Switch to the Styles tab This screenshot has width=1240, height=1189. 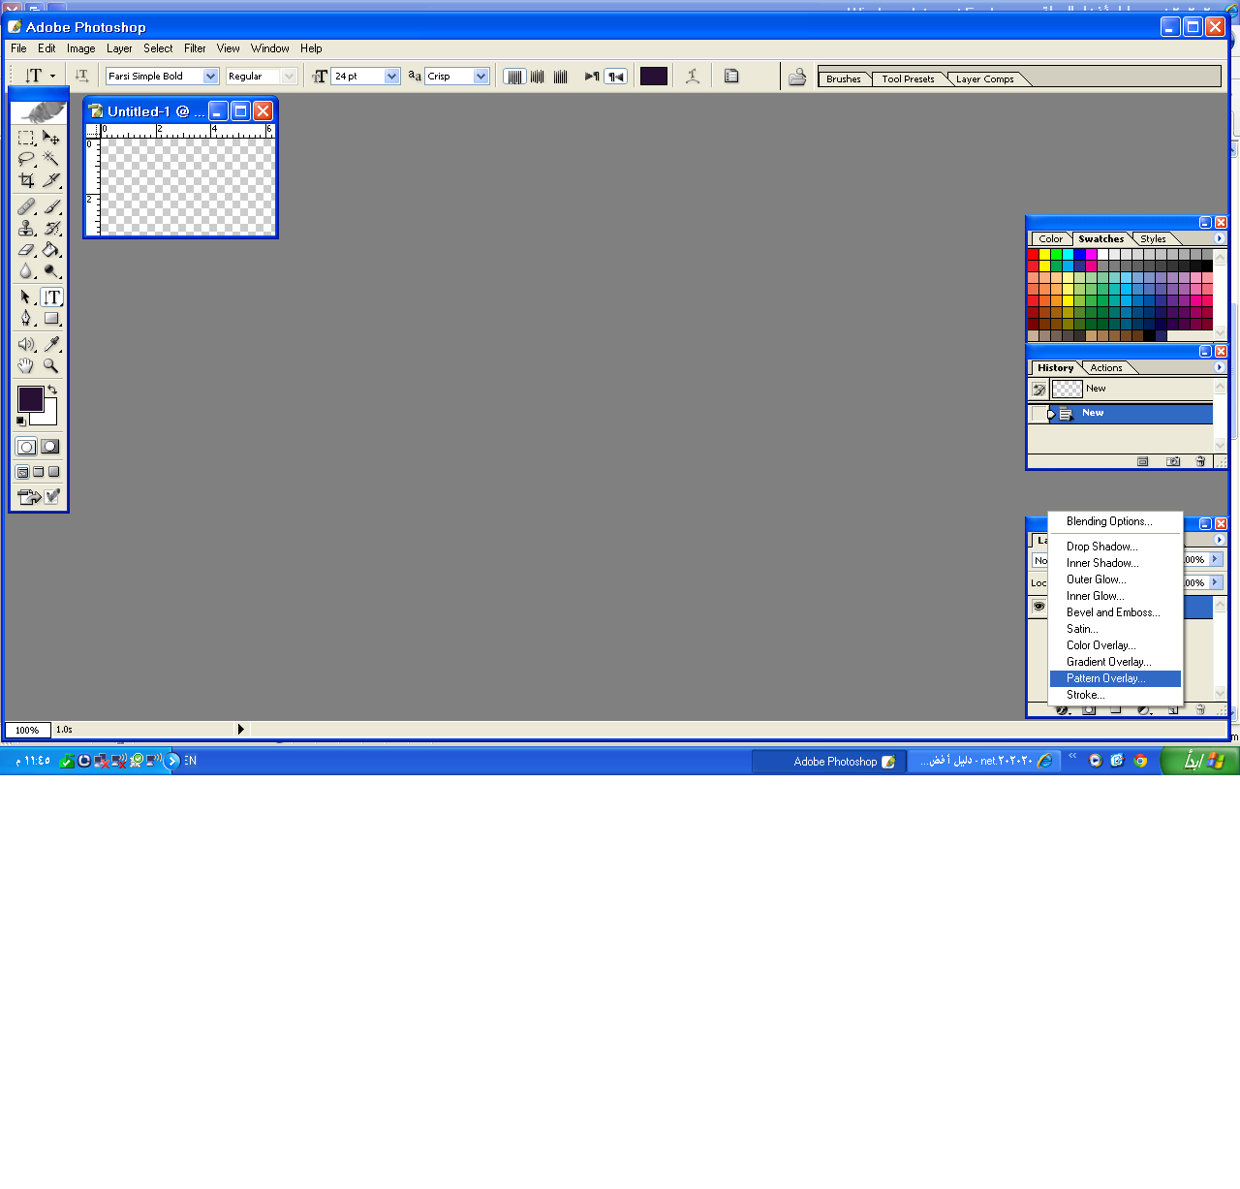click(1153, 239)
